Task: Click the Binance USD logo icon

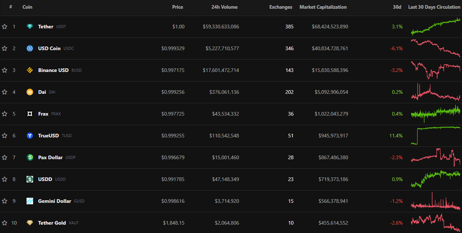Action: [30, 70]
